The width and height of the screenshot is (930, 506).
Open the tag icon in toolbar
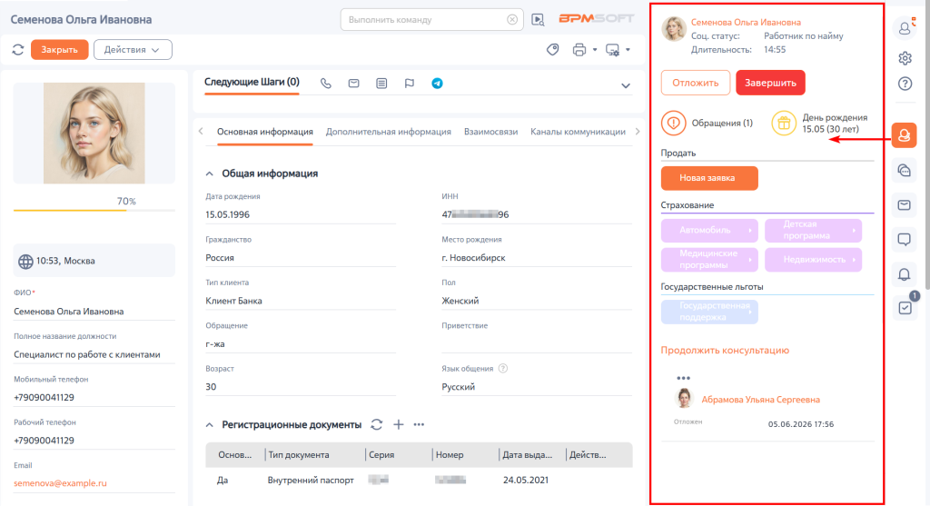[x=553, y=50]
